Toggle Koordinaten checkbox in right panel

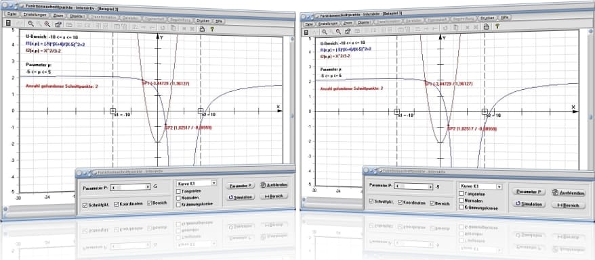[x=401, y=202]
